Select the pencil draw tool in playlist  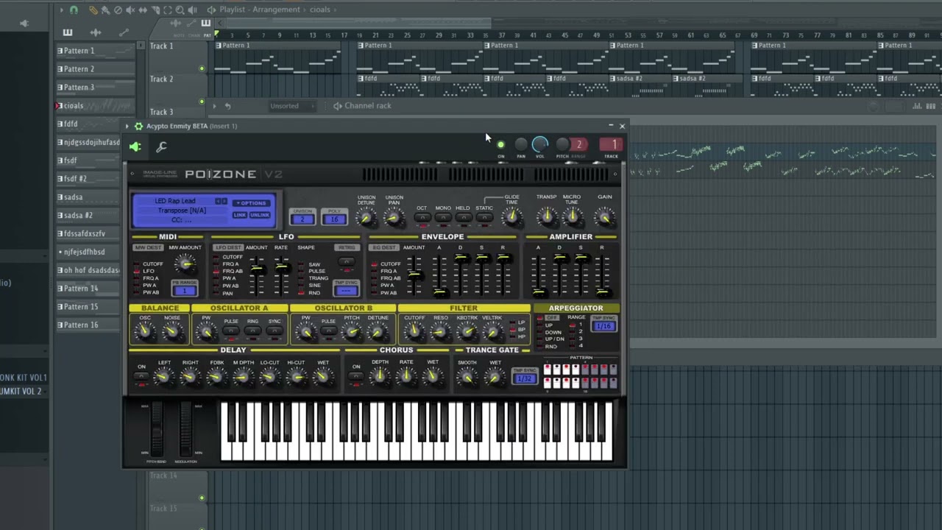coord(93,10)
